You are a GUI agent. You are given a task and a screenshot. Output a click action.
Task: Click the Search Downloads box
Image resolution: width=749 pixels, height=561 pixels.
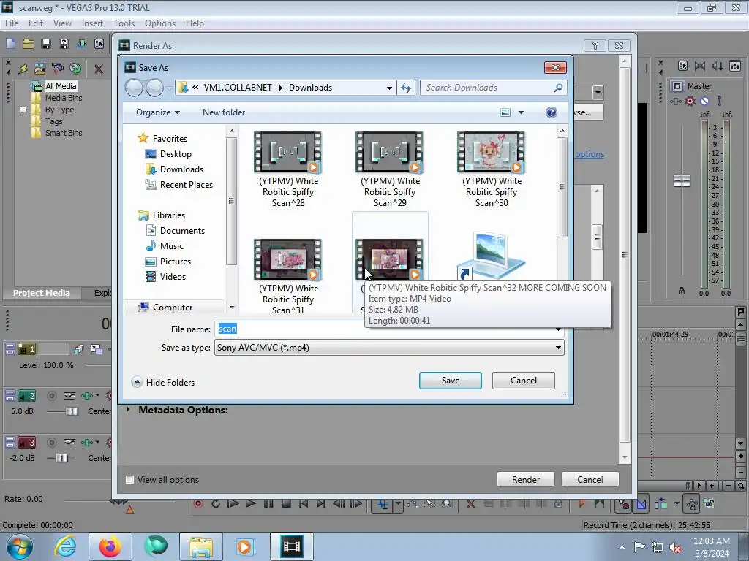click(x=494, y=88)
